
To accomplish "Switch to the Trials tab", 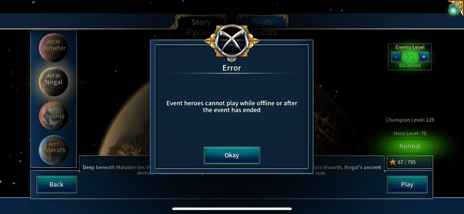I will click(262, 22).
